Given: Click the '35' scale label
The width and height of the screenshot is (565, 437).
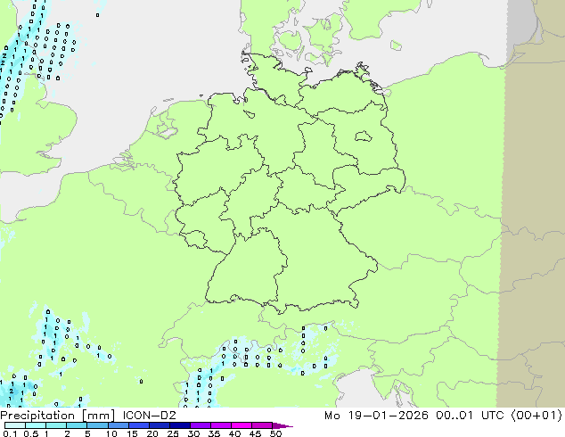Looking at the screenshot, I should pyautogui.click(x=214, y=433).
